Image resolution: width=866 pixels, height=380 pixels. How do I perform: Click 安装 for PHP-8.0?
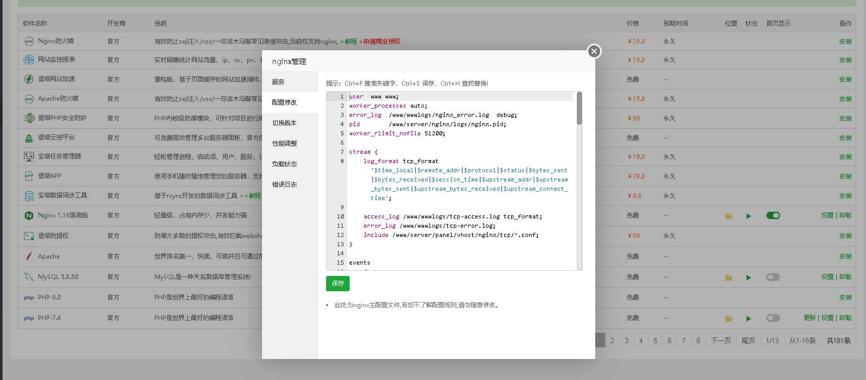point(845,297)
